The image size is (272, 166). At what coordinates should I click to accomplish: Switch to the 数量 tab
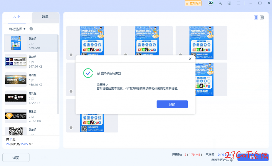coord(45,16)
